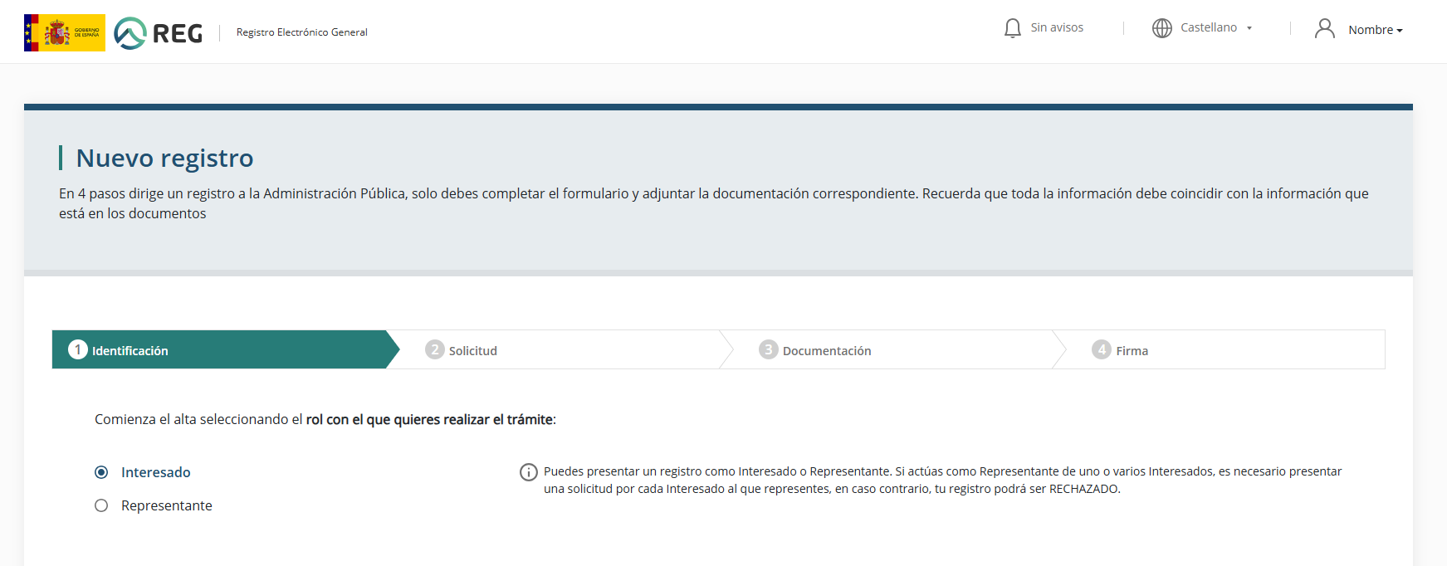Click the REG mountain logo icon
1447x566 pixels.
130,33
